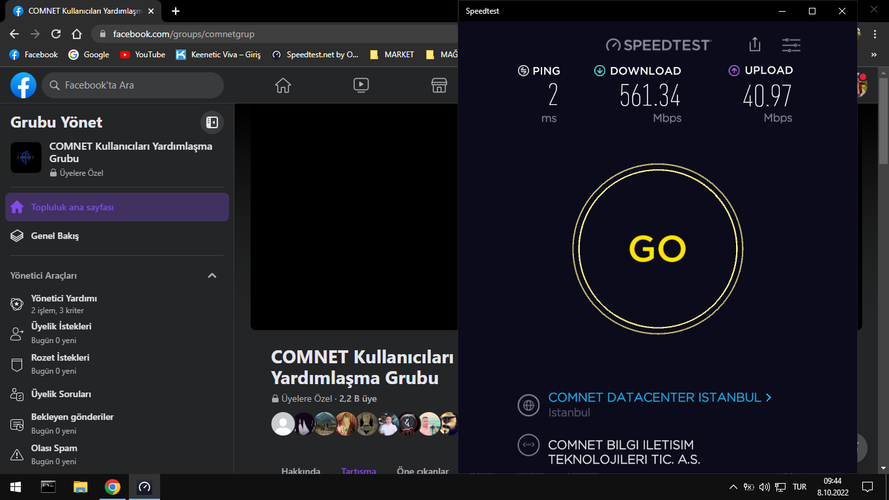The image size is (889, 500).
Task: Open the MARKET bookmarks folder
Action: (x=392, y=55)
